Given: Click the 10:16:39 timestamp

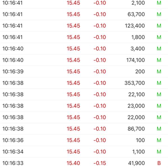Looking at the screenshot, I should click(13, 71).
